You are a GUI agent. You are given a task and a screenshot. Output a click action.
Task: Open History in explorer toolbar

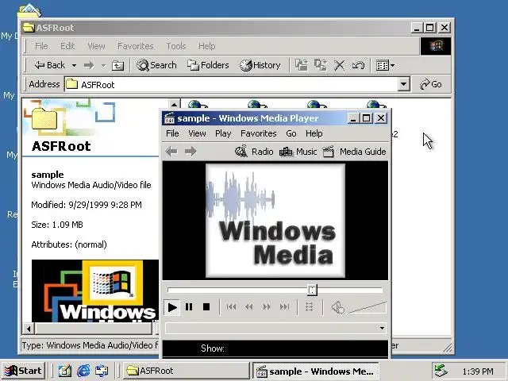click(x=260, y=65)
